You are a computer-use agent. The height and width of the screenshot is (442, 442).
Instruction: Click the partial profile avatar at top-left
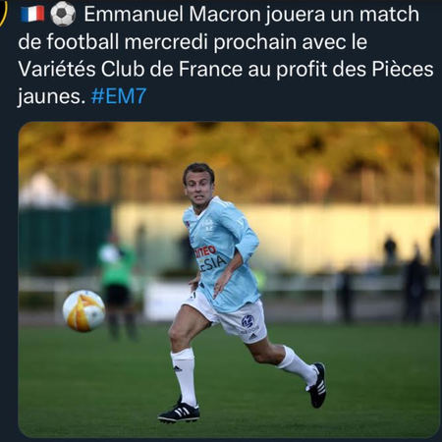pos(3,13)
